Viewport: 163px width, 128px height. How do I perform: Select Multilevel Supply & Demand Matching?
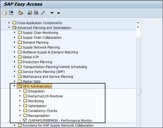[50, 52]
